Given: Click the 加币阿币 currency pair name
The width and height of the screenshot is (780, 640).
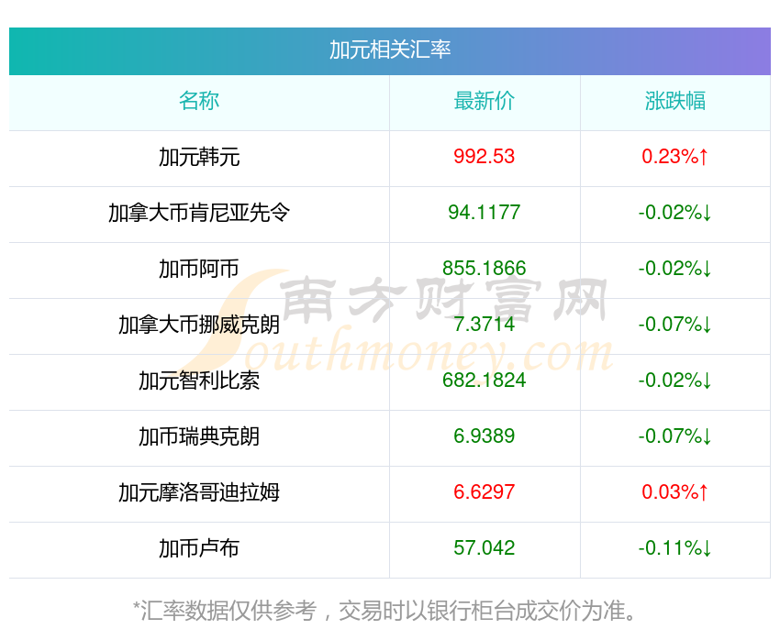Looking at the screenshot, I should pyautogui.click(x=199, y=269).
